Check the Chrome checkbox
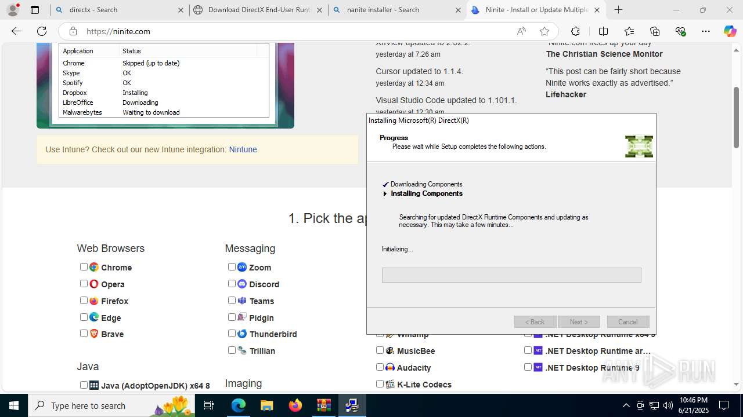743x417 pixels. 84,267
